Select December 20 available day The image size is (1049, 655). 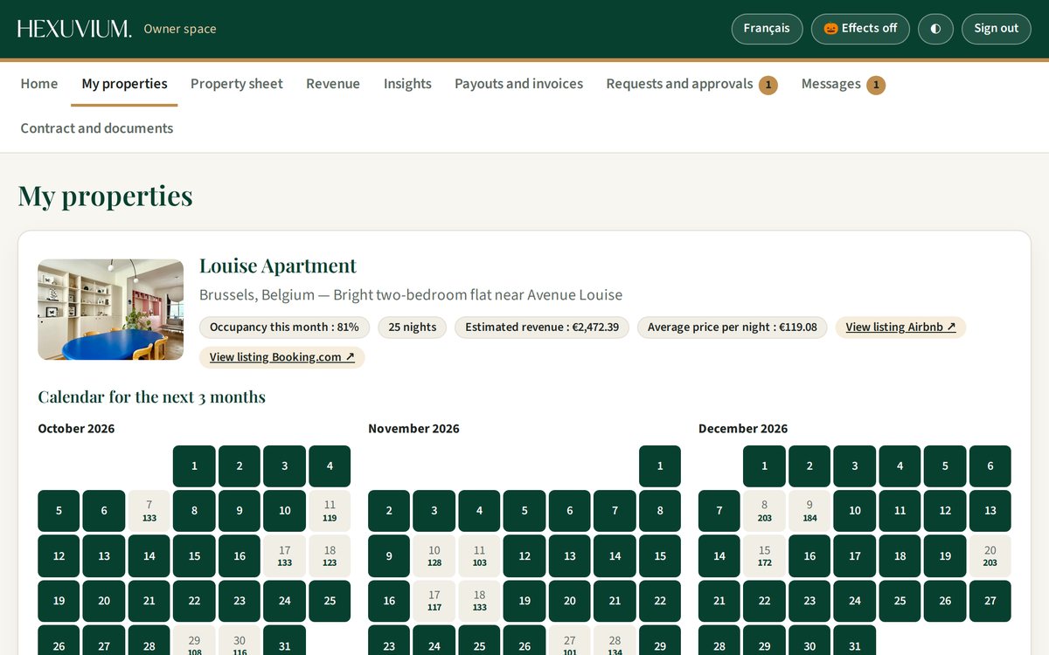[x=990, y=556]
